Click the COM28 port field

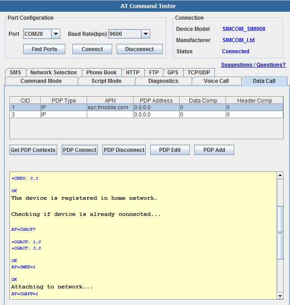(x=38, y=34)
